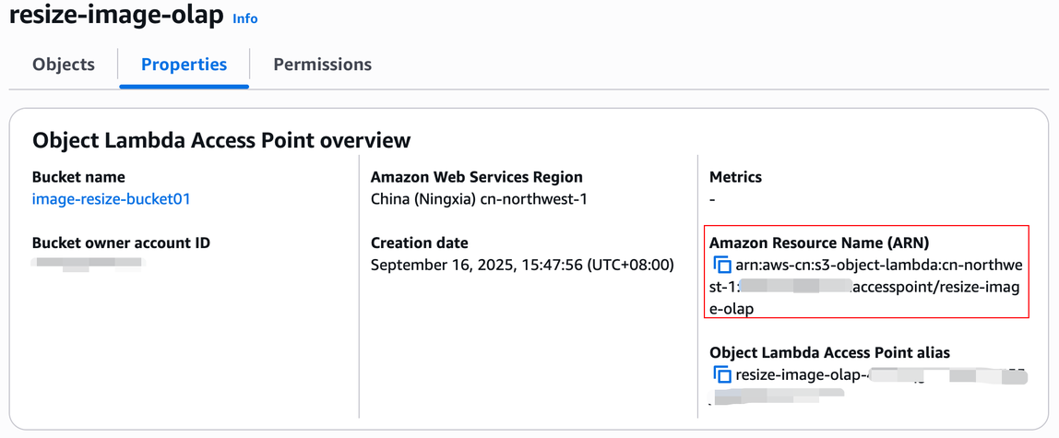Screen dimensions: 1059x438
Task: Copy the Object Lambda Access Point alias
Action: point(722,375)
